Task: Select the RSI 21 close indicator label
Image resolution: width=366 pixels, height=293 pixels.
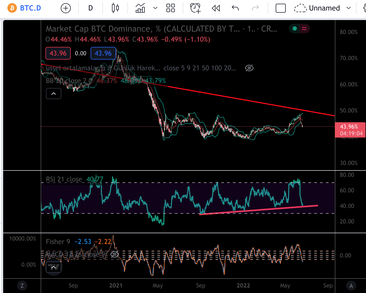Action: 64,179
